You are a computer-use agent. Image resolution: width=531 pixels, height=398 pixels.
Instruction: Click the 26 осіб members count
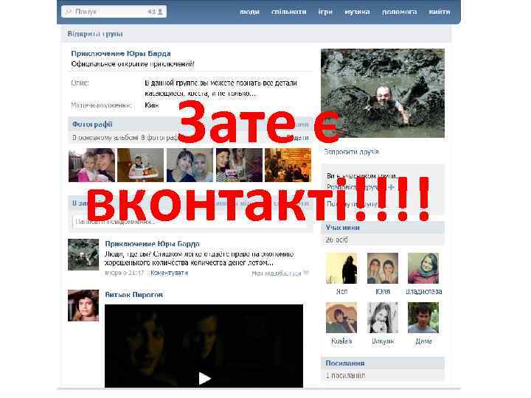click(x=336, y=240)
